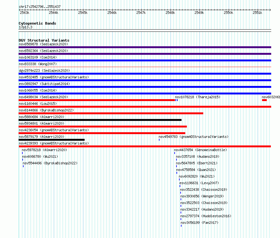This screenshot has height=238, width=280.
Task: Click the 17p13.3 band label
Action: tap(25, 27)
